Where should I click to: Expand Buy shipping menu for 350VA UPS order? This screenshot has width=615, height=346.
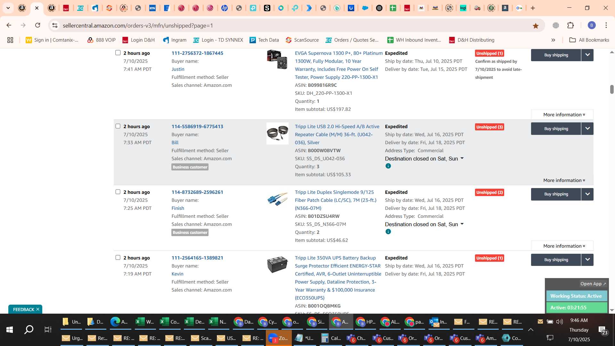point(587,260)
